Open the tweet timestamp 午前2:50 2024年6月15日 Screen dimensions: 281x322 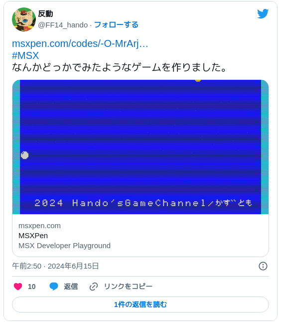(x=55, y=266)
